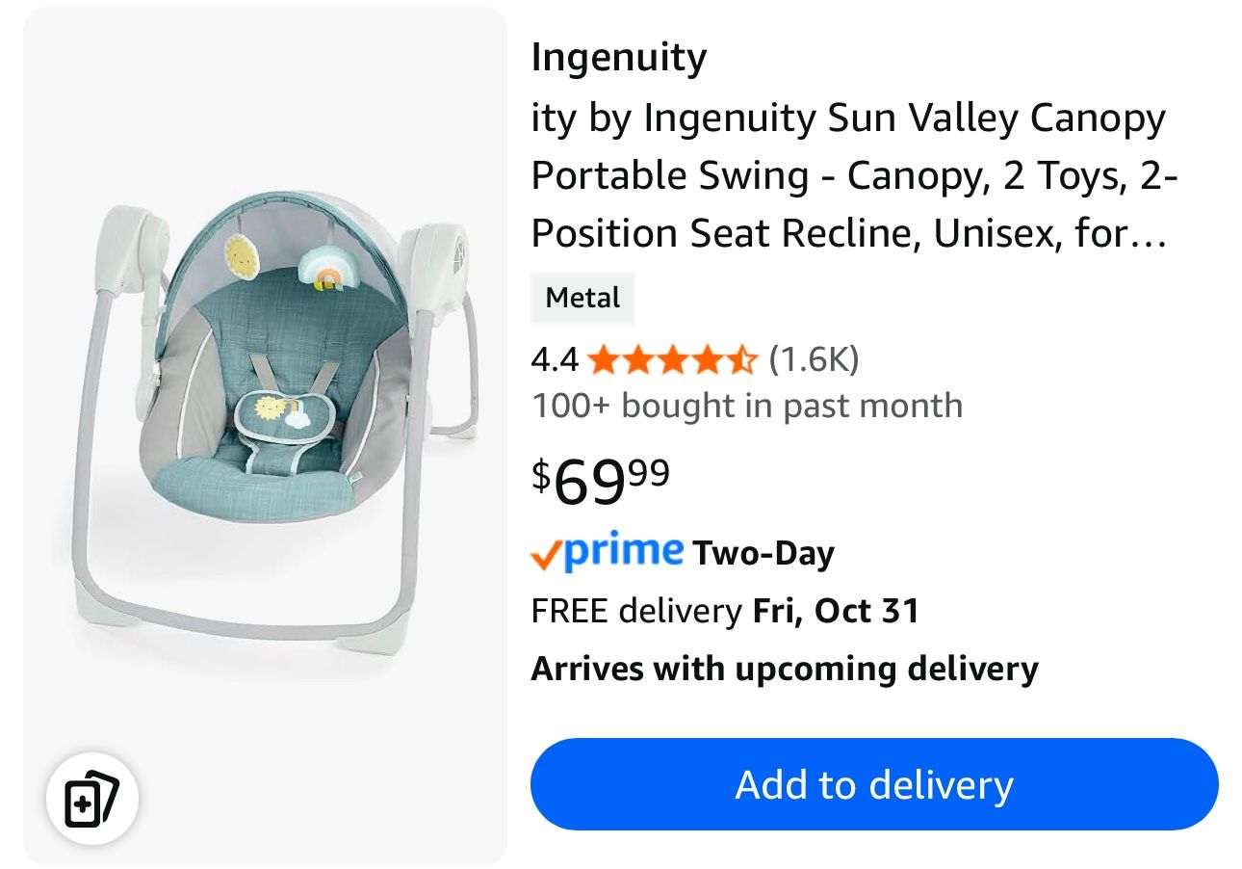Click the 4.4 rating value to toggle details
The height and width of the screenshot is (869, 1242).
(x=554, y=359)
